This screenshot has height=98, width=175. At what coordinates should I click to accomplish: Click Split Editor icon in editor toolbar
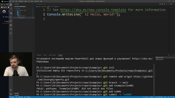171,4
